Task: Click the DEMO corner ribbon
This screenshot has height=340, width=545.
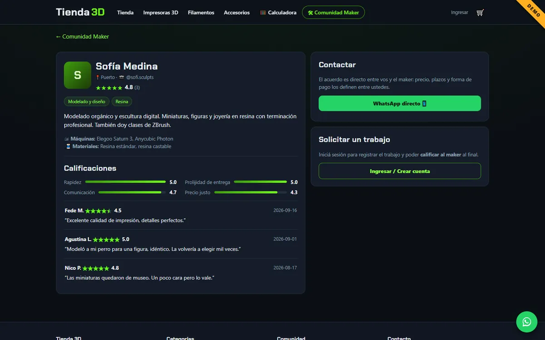Action: (x=533, y=10)
